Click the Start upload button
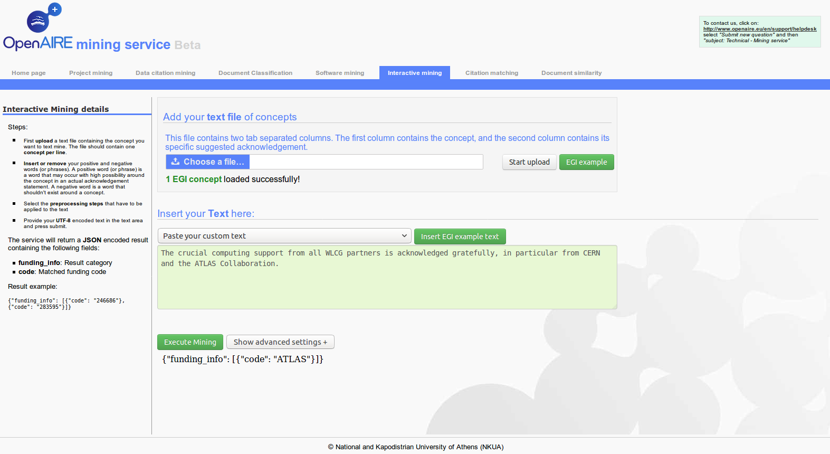The width and height of the screenshot is (830, 454). click(x=529, y=162)
